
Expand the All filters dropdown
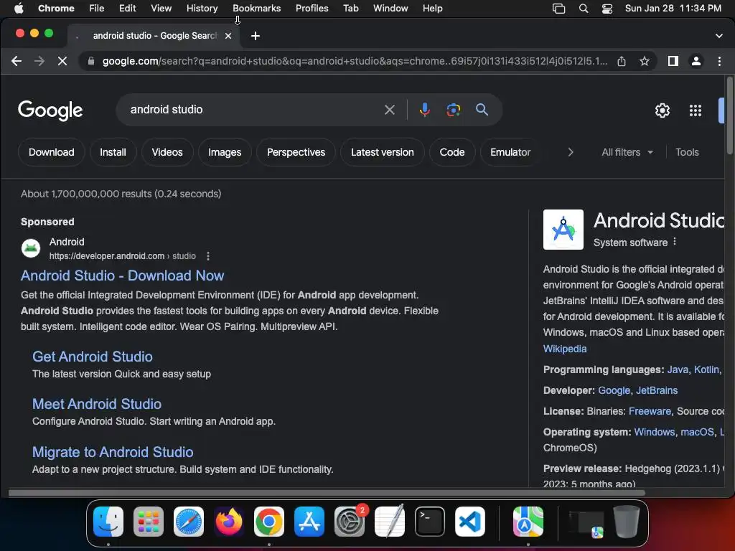[627, 152]
